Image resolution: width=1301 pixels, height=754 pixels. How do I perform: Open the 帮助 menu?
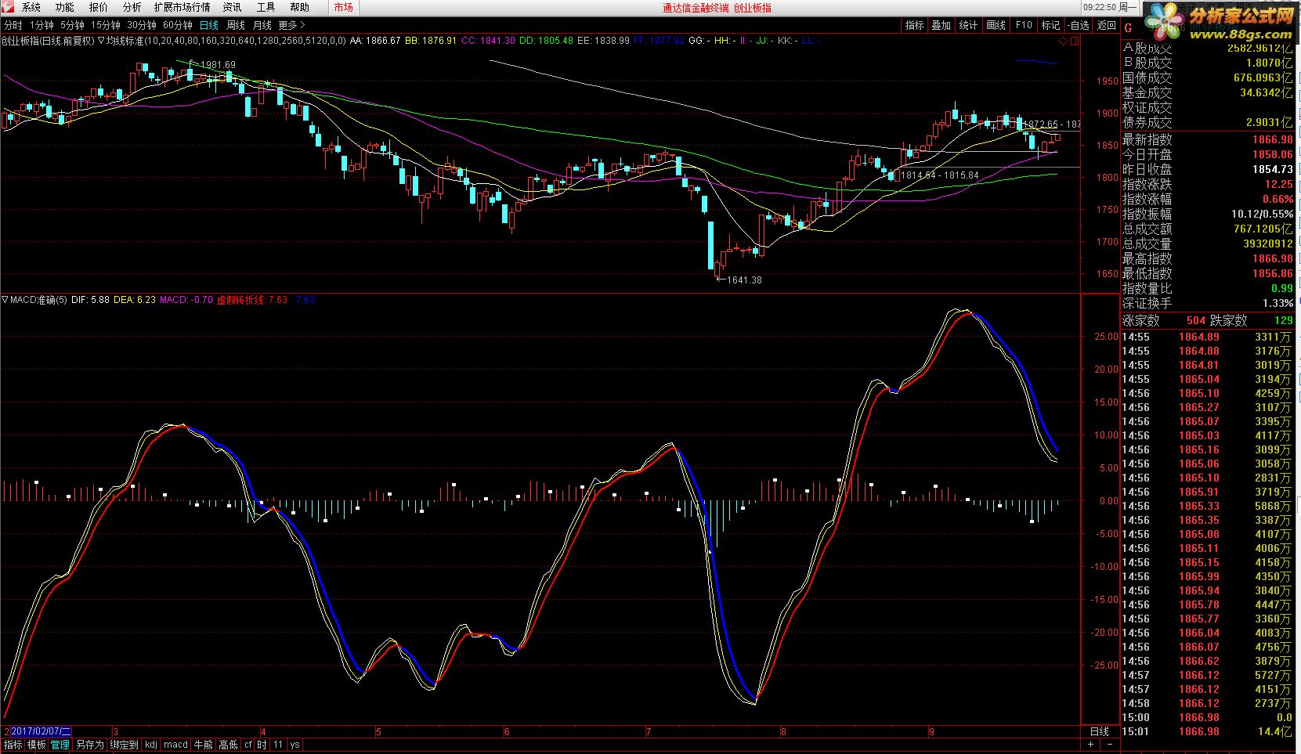299,7
